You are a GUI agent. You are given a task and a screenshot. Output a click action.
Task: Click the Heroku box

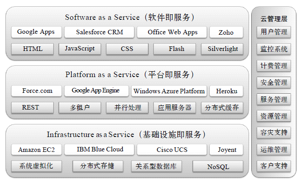tap(226, 91)
